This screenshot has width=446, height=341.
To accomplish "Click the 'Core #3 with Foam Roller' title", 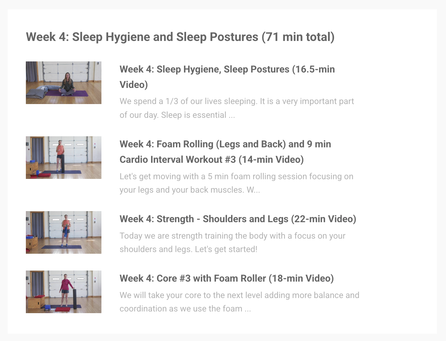I will [x=226, y=278].
